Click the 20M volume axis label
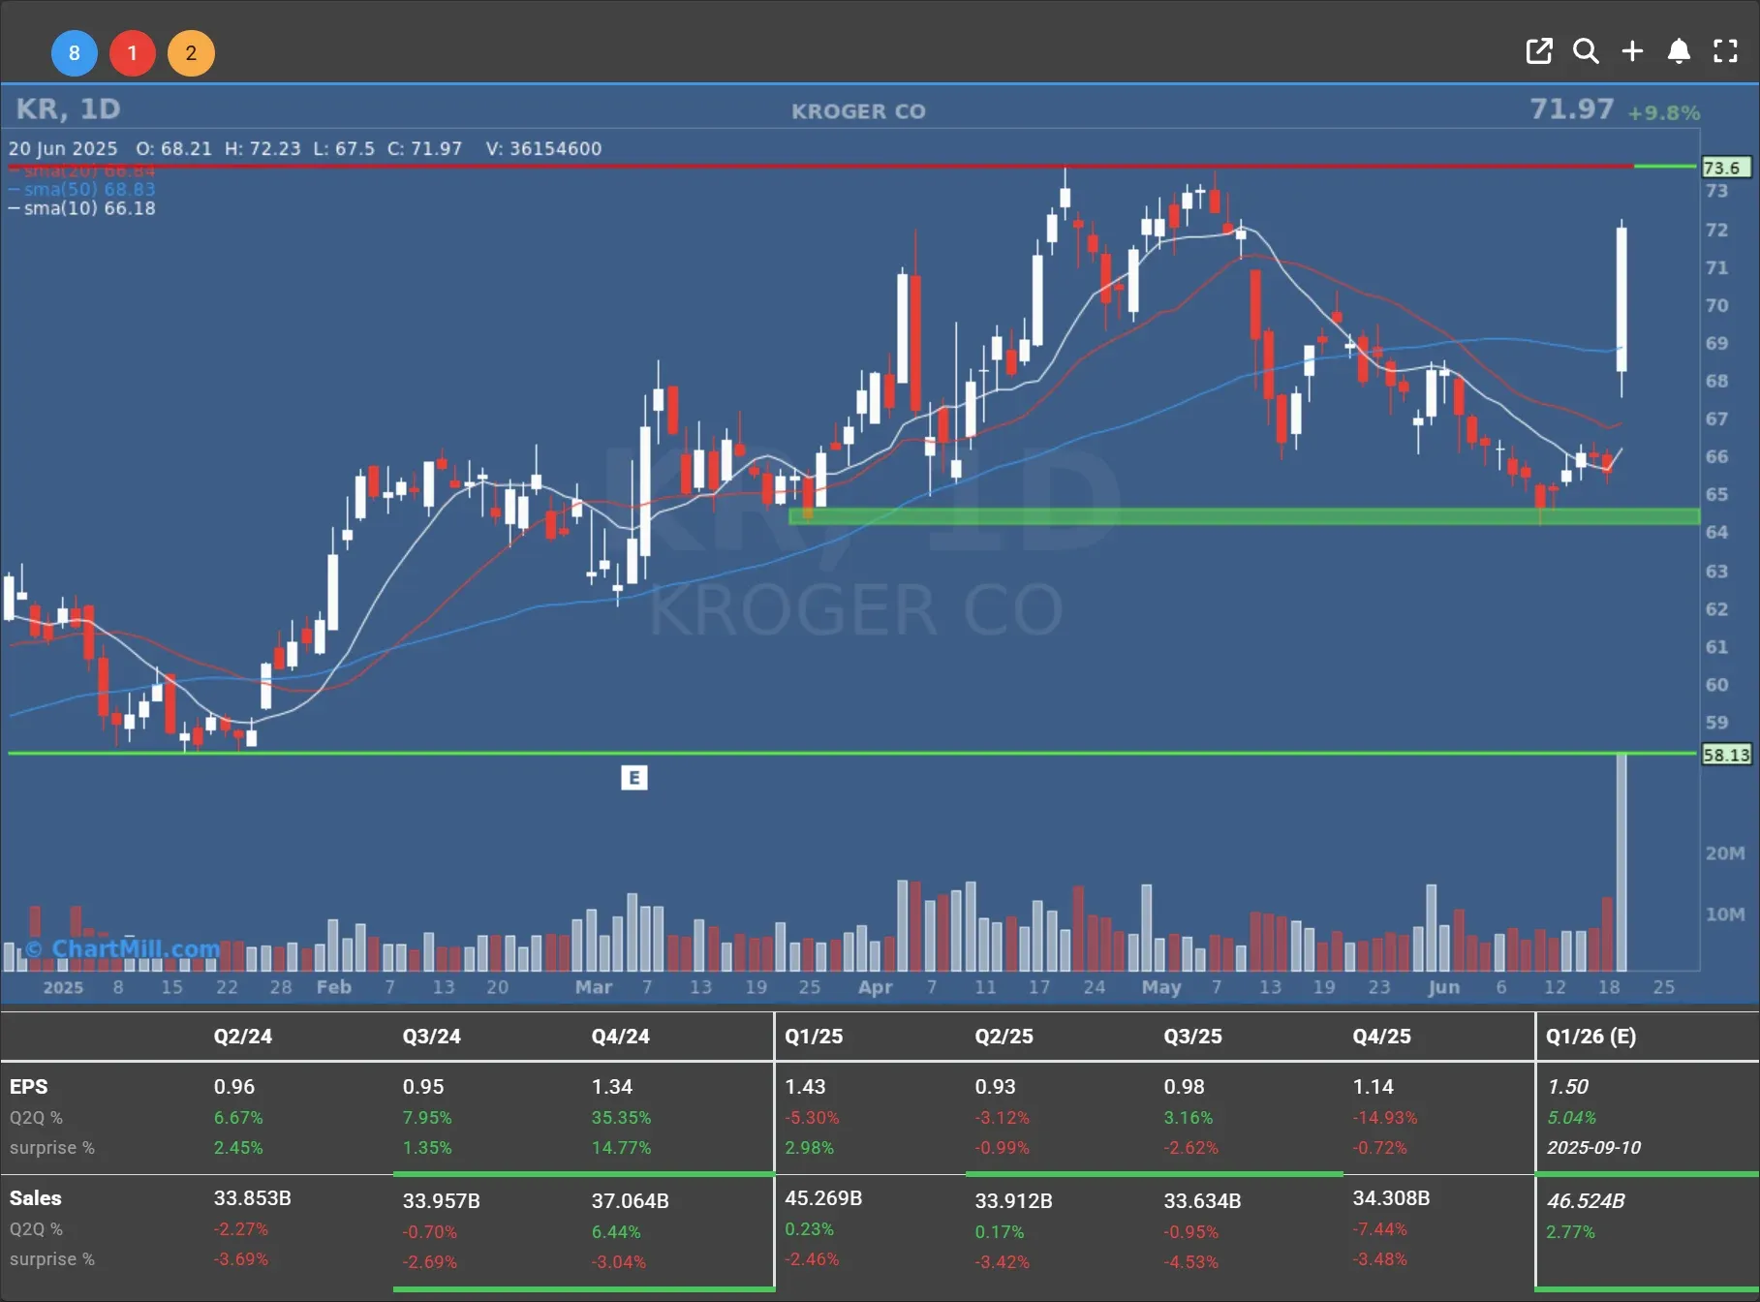 (1725, 853)
